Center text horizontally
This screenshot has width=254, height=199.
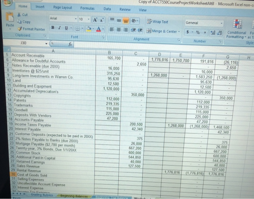(x=119, y=30)
